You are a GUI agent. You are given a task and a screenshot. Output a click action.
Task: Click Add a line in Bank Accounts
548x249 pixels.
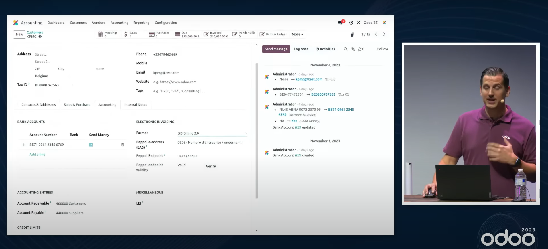coord(37,154)
